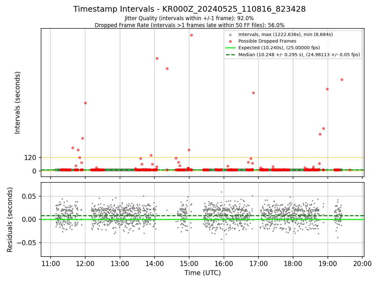
Task: Click legend entry starting 'Median (10.248 +/- 0.295 s)'
Action: 299,55
